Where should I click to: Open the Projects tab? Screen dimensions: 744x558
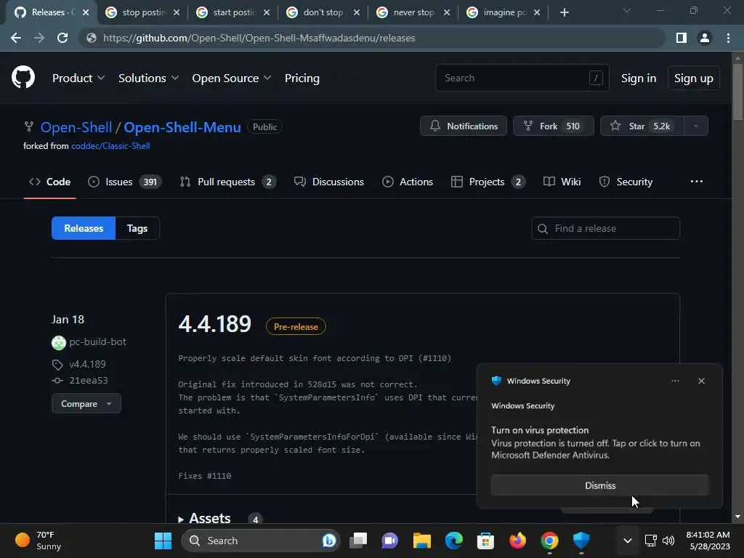488,182
